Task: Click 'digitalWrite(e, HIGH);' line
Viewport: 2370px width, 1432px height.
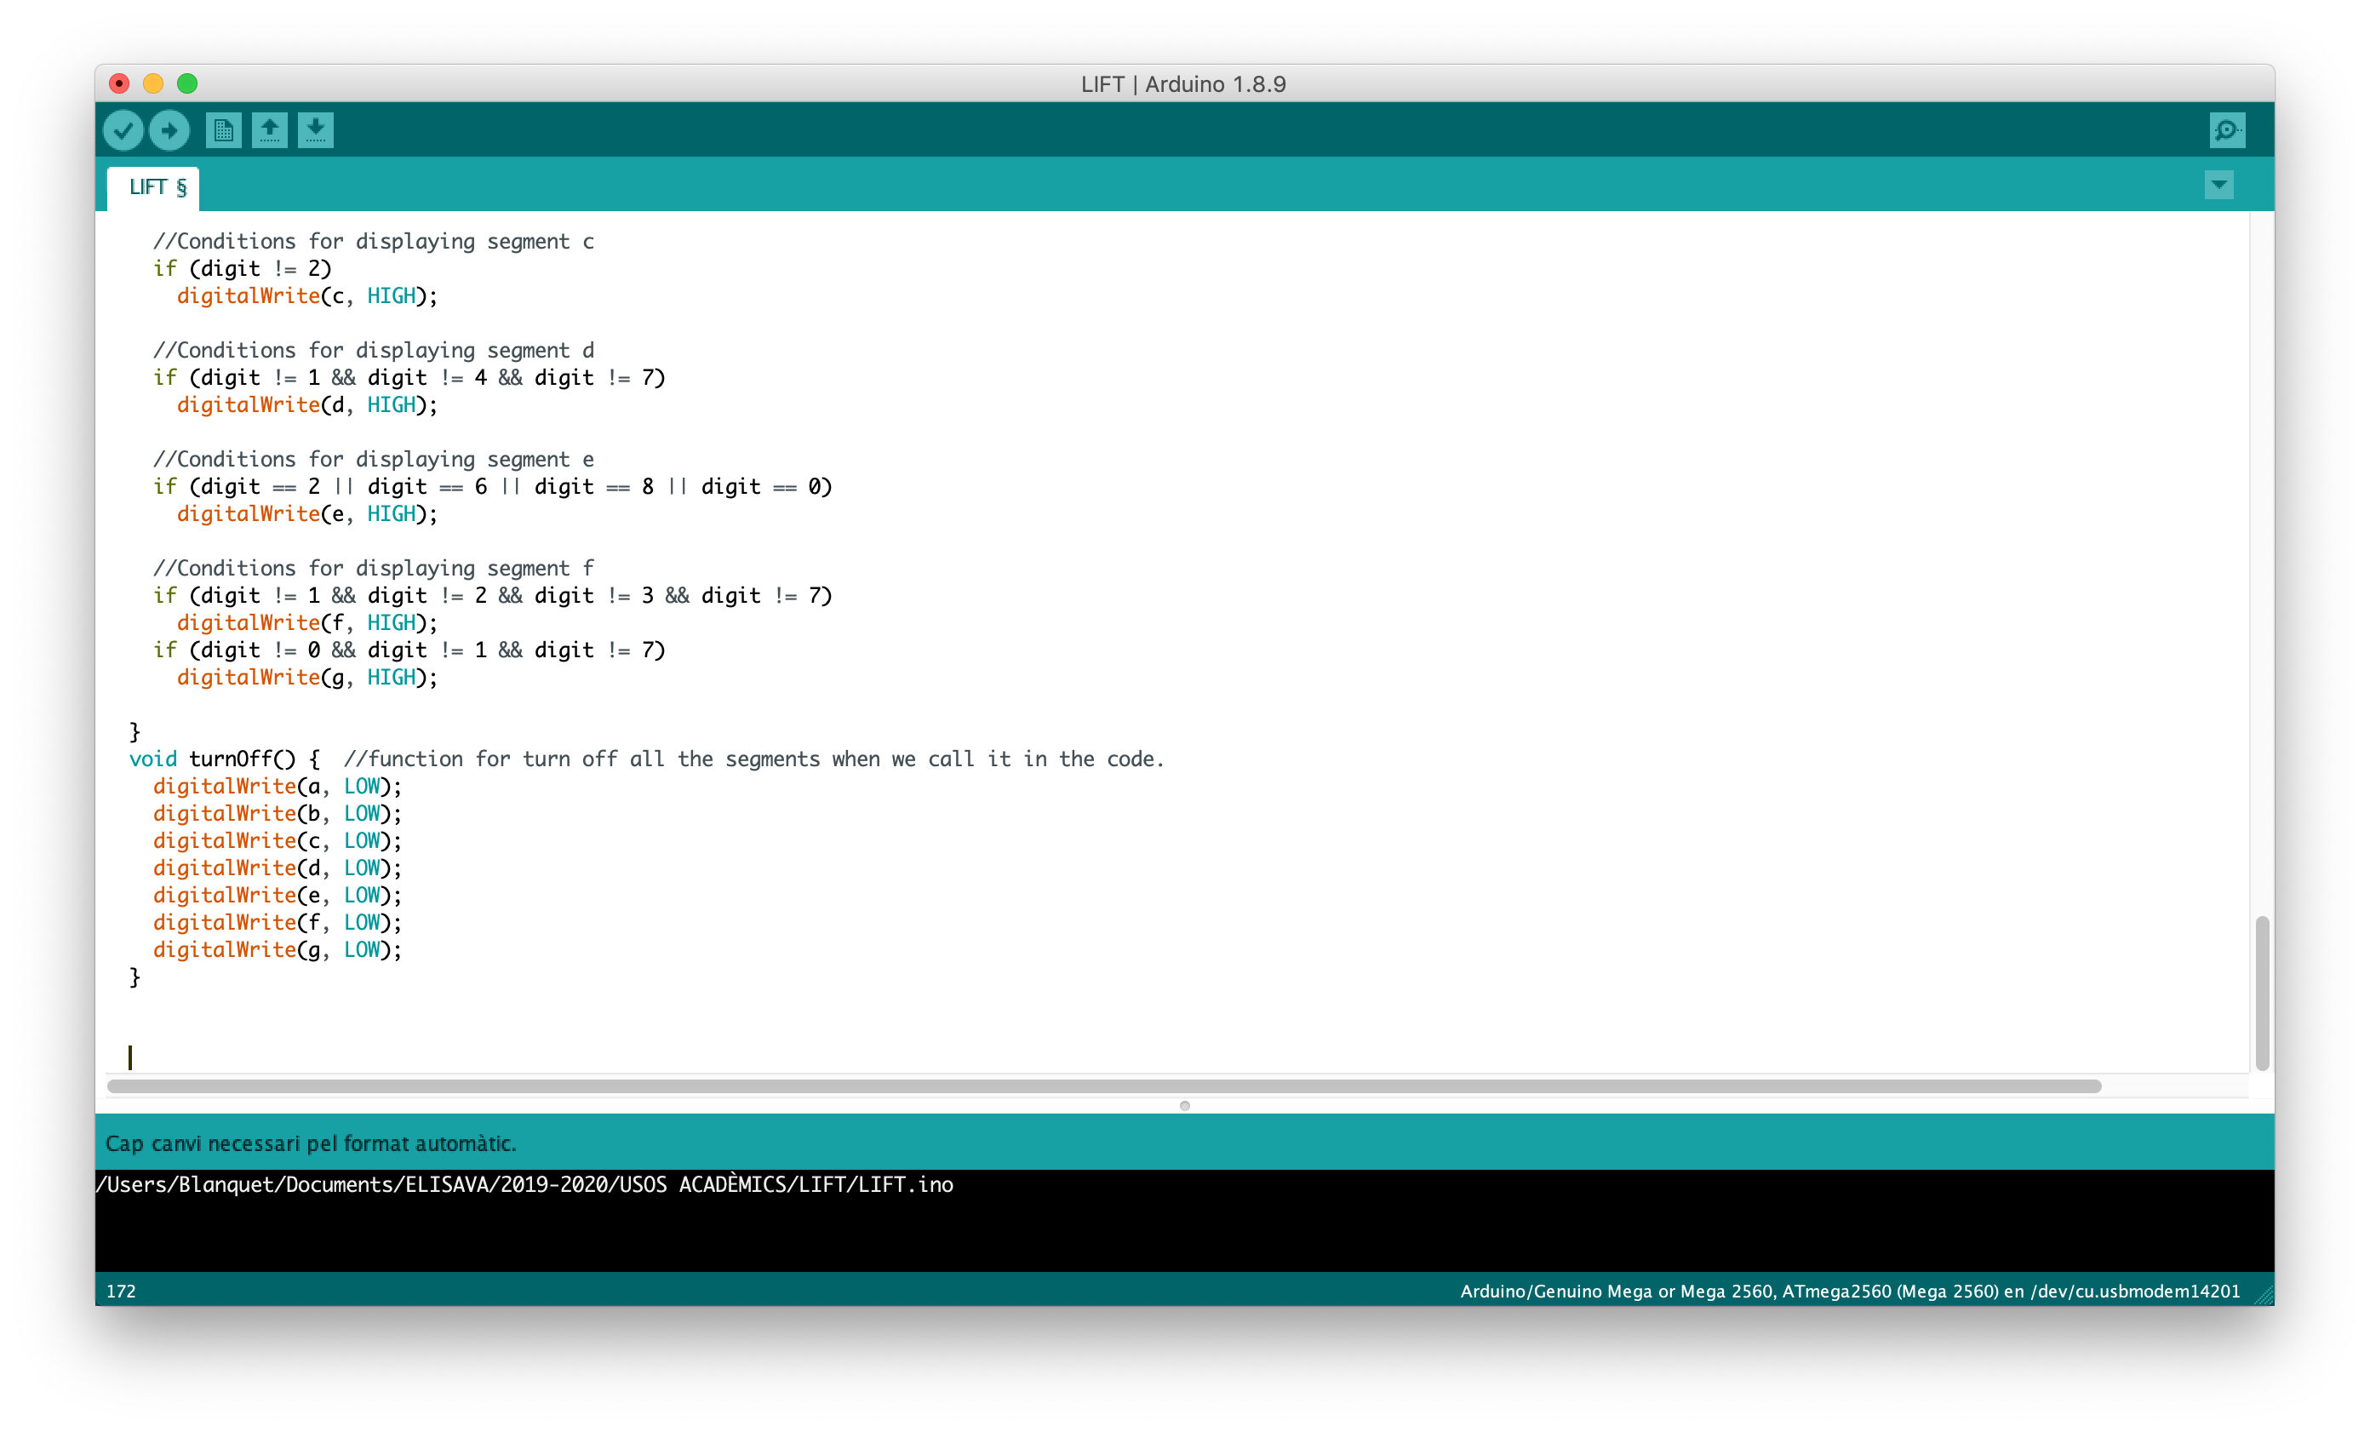Action: 306,513
